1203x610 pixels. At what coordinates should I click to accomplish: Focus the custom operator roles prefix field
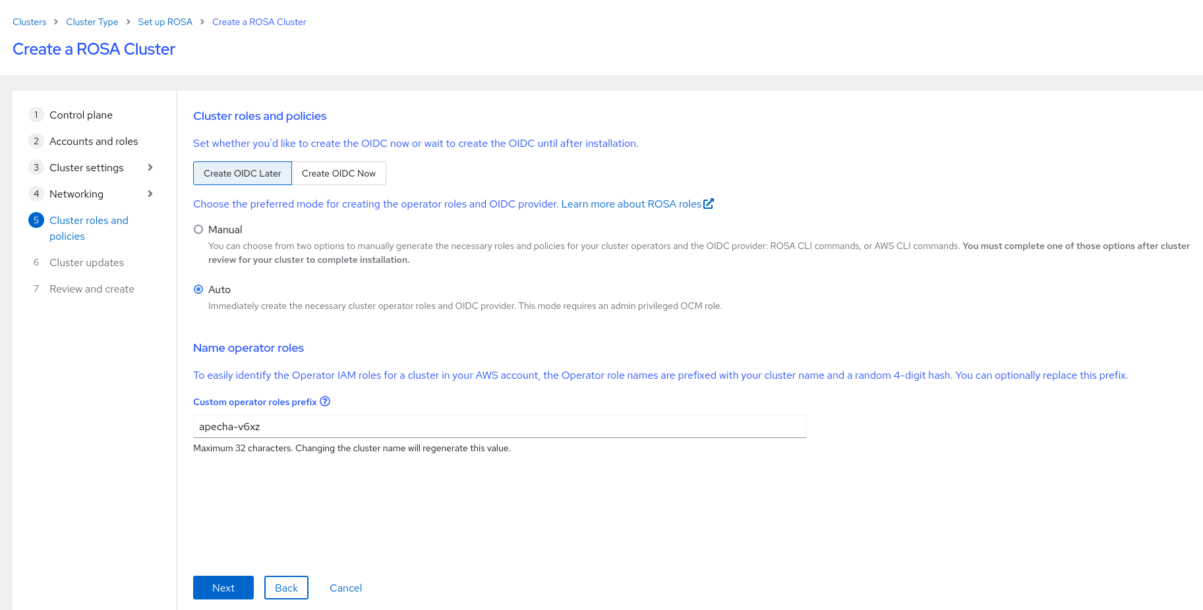pyautogui.click(x=500, y=426)
